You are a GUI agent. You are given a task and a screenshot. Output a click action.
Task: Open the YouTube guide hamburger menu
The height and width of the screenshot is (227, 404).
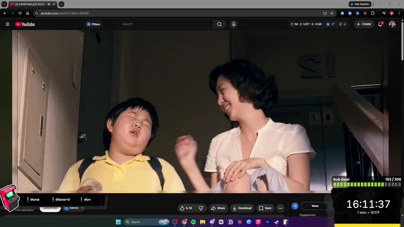click(8, 24)
